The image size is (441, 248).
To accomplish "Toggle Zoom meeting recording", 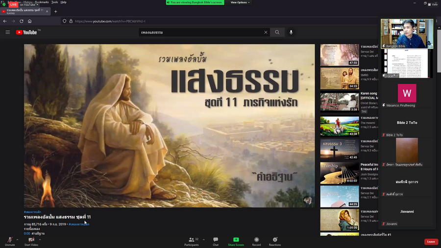I will tap(256, 241).
